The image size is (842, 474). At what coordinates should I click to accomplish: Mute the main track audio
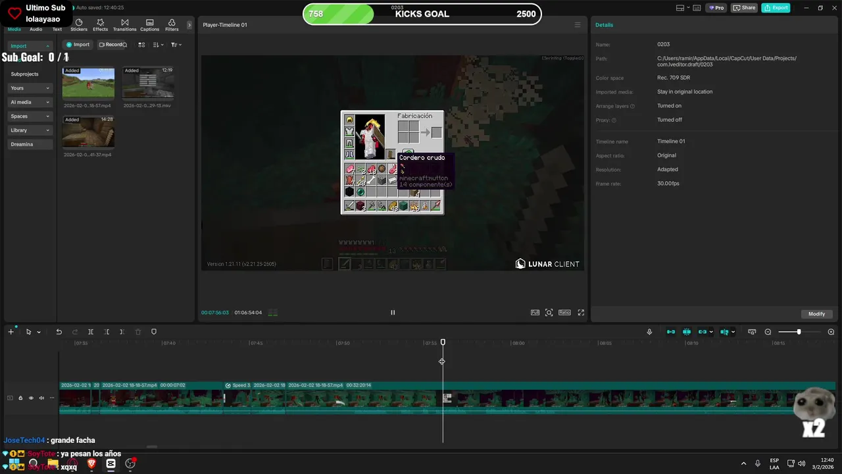point(41,398)
